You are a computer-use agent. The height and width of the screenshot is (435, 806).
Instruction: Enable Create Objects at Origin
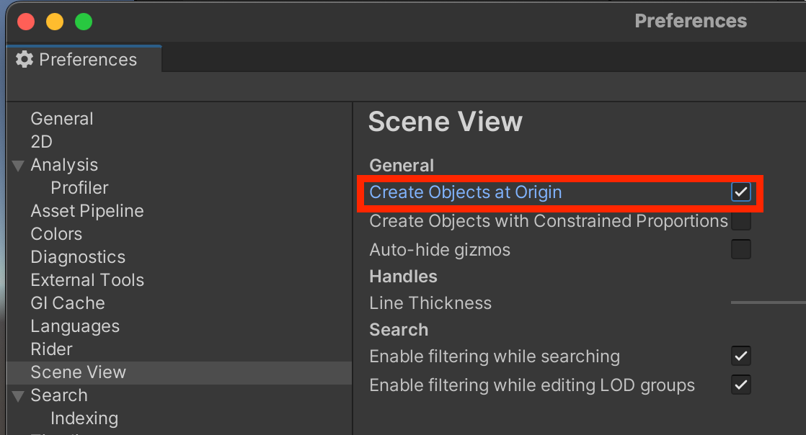point(741,192)
